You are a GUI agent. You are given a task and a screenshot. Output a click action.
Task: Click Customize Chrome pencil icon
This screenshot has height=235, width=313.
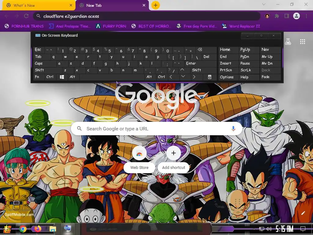pyautogui.click(x=303, y=213)
